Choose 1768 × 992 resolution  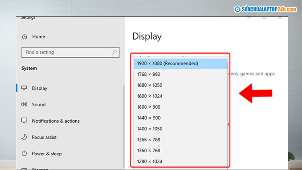[180, 74]
